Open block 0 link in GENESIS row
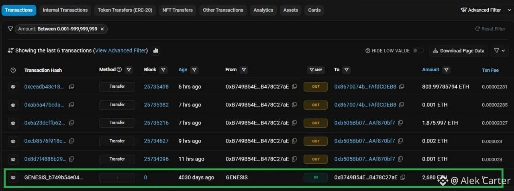 (145, 177)
